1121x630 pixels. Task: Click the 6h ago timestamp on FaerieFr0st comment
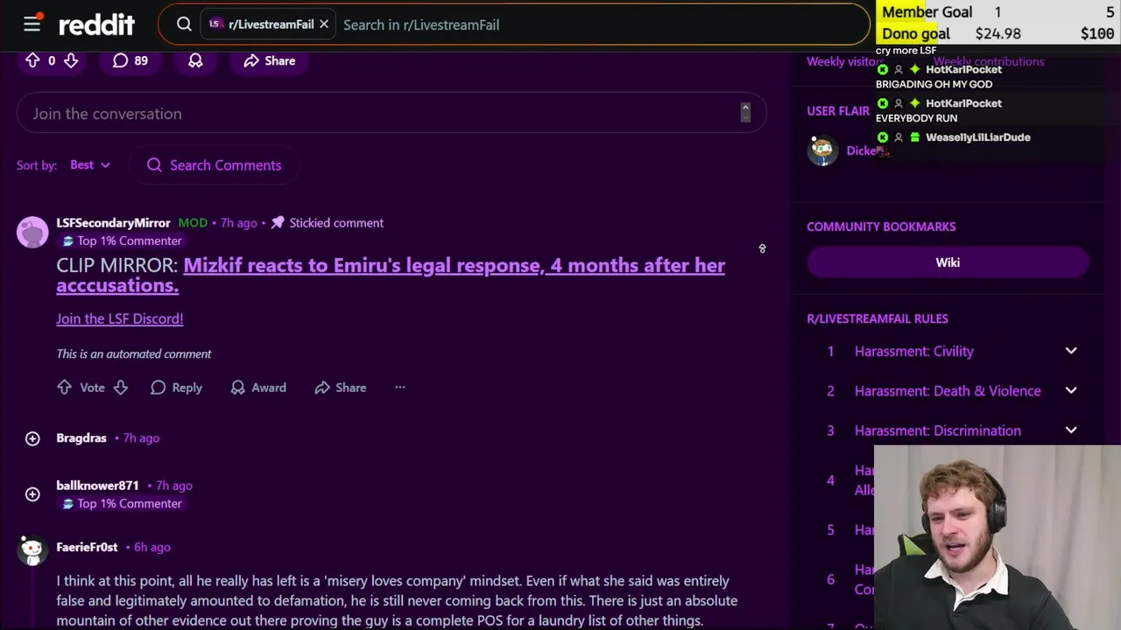click(152, 547)
